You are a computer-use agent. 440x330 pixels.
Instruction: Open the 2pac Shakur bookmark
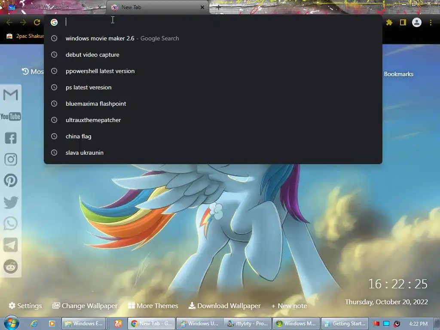tap(26, 36)
